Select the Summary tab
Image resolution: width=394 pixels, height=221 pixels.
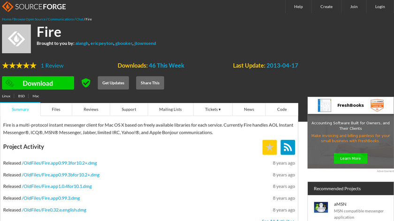(x=20, y=110)
